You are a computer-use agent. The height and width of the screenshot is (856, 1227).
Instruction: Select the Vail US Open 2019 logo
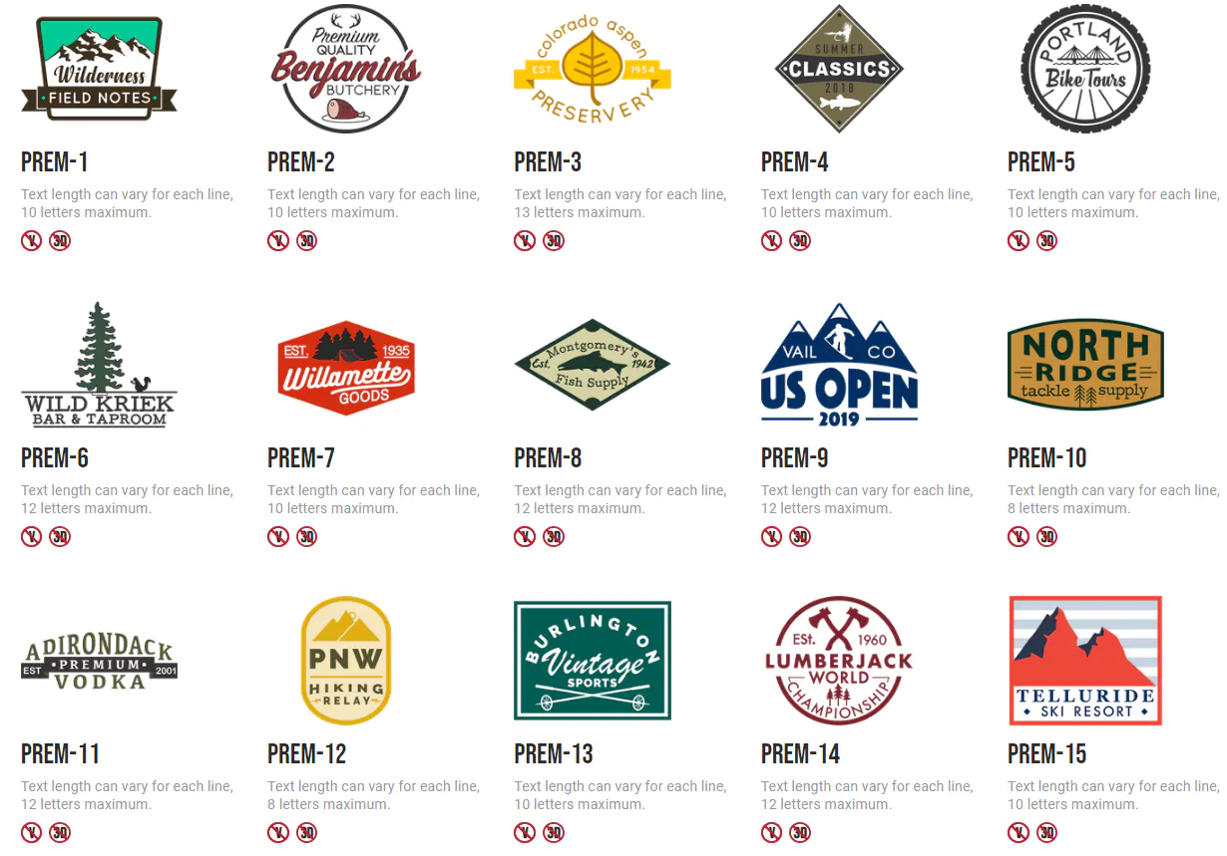coord(839,364)
